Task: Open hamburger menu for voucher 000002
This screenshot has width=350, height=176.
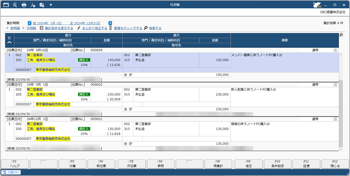Action: coord(335,85)
